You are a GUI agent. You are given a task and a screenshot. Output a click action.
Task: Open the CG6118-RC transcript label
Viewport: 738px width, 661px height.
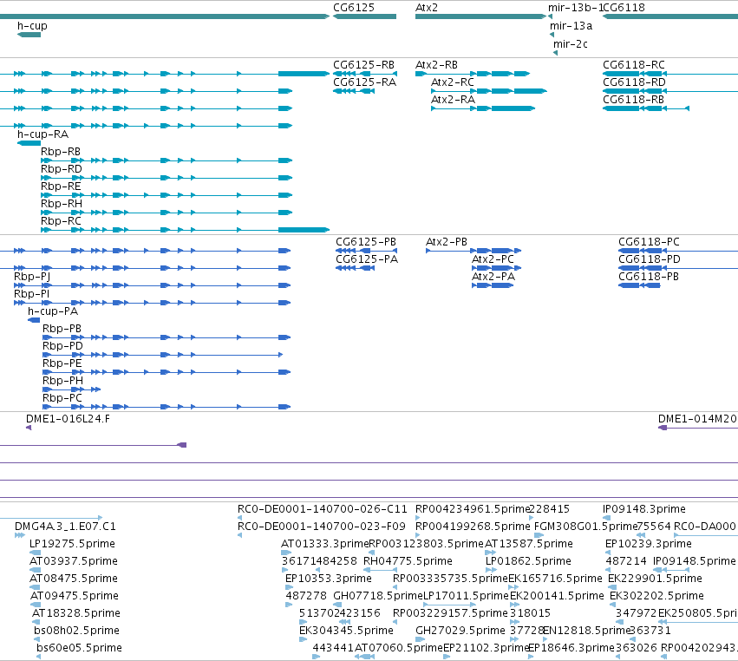(634, 65)
